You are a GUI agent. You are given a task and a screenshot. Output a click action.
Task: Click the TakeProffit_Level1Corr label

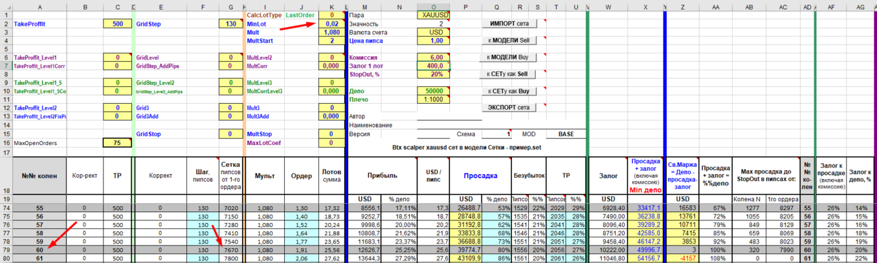point(39,66)
